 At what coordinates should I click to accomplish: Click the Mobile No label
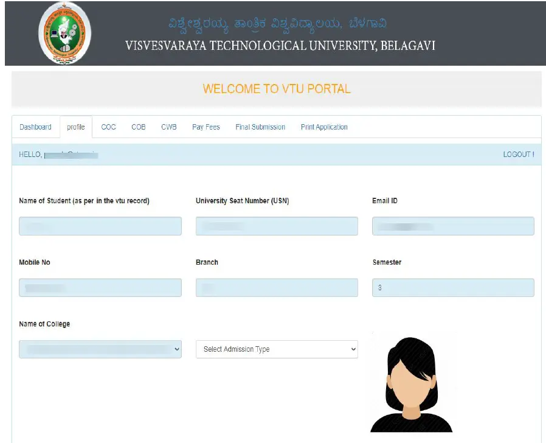pyautogui.click(x=35, y=262)
